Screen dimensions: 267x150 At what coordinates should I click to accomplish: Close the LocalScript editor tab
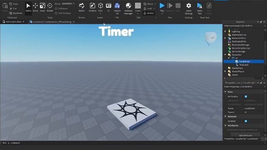click(74, 22)
